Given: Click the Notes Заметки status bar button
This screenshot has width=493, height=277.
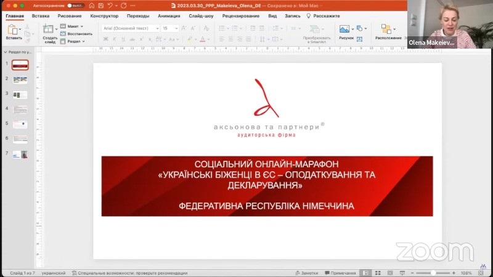Looking at the screenshot, I should click(307, 273).
